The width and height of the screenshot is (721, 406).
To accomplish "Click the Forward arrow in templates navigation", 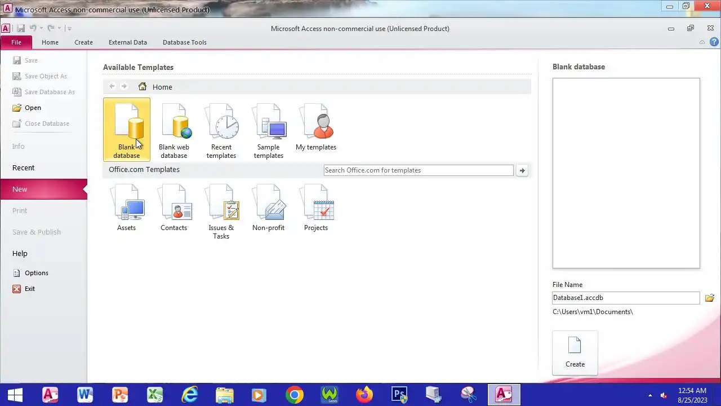I will [124, 86].
